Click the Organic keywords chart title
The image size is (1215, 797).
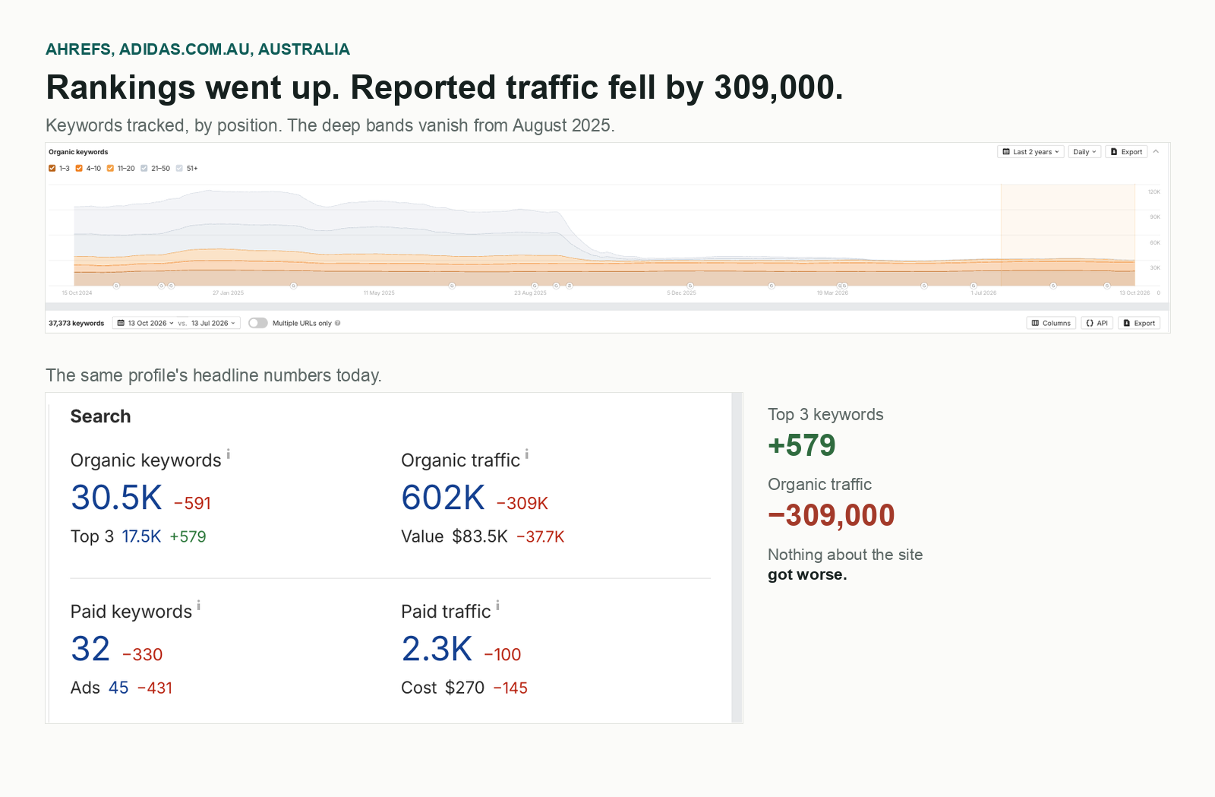[x=78, y=152]
